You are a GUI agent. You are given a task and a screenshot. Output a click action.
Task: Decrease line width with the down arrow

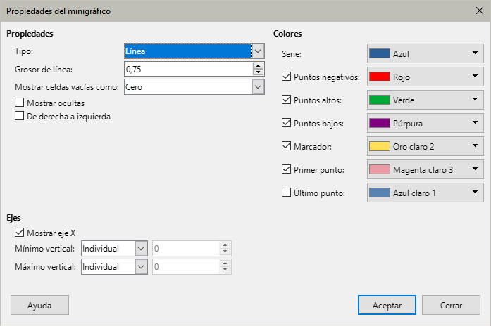[x=258, y=72]
